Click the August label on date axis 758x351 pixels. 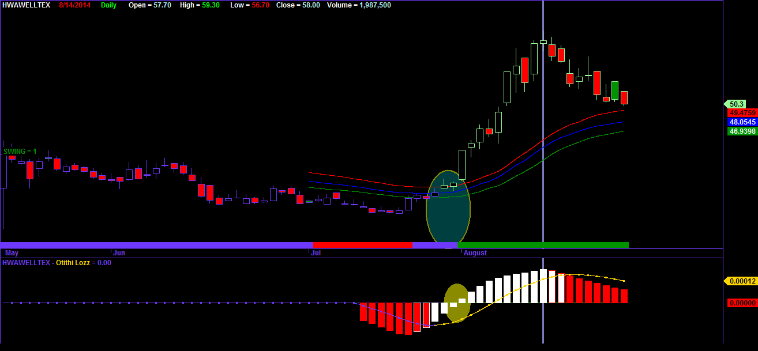[x=474, y=252]
